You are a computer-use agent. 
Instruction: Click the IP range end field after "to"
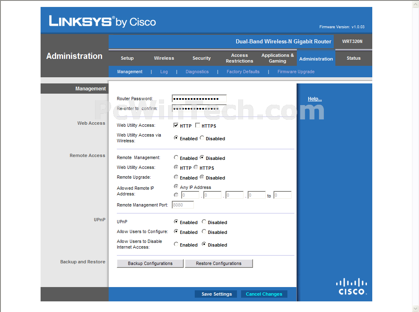[282, 195]
